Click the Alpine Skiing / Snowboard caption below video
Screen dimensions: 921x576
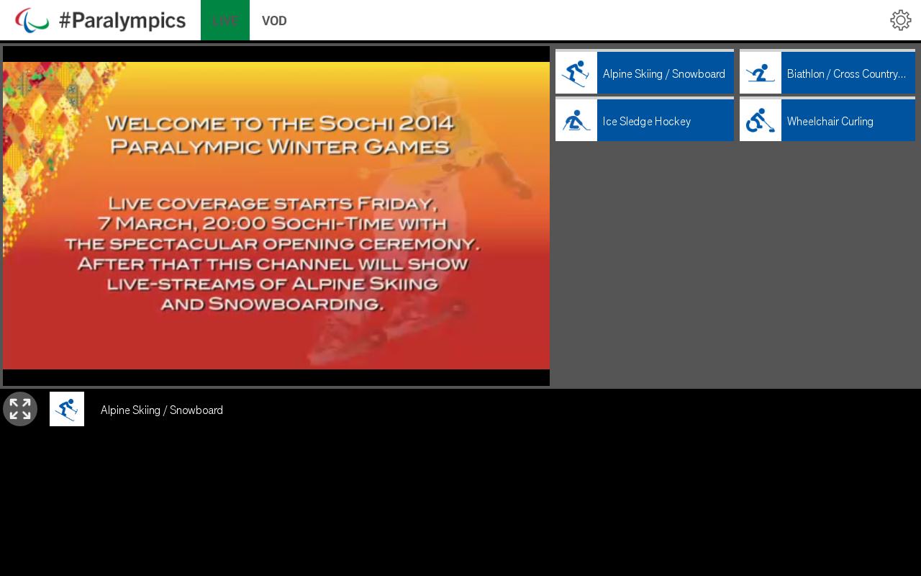pyautogui.click(x=162, y=410)
